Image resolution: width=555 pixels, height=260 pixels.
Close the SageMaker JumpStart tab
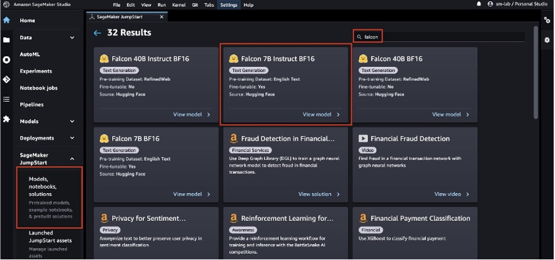pos(162,16)
